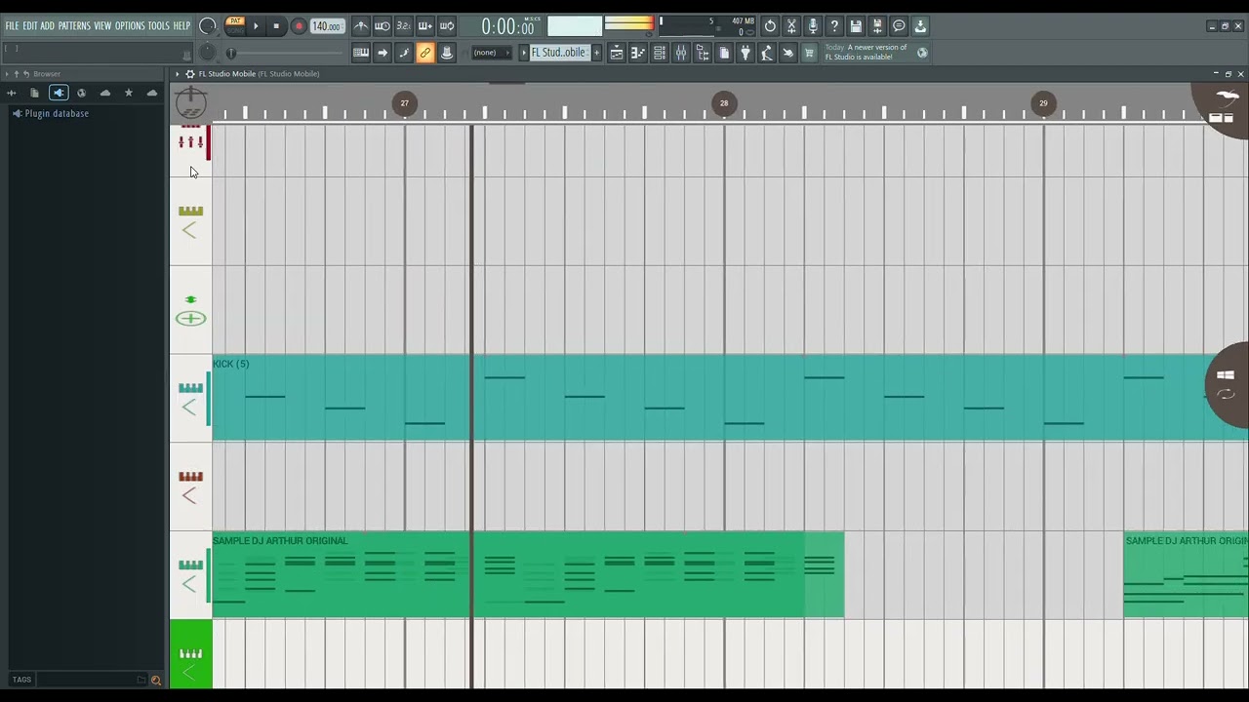Open the ADD menu
Image resolution: width=1249 pixels, height=702 pixels.
(47, 25)
